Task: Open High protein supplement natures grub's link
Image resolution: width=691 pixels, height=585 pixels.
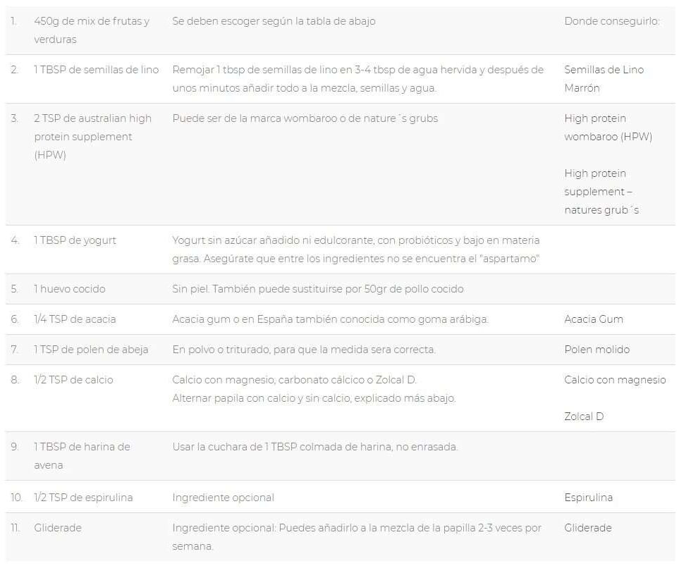Action: (601, 192)
